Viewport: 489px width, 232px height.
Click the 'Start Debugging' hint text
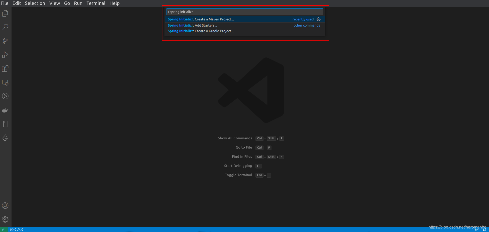click(238, 166)
